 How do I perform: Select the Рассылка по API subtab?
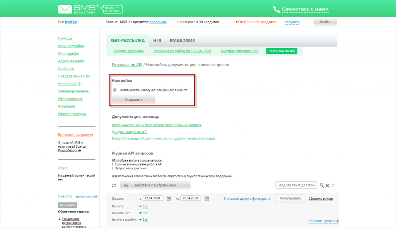coord(282,51)
